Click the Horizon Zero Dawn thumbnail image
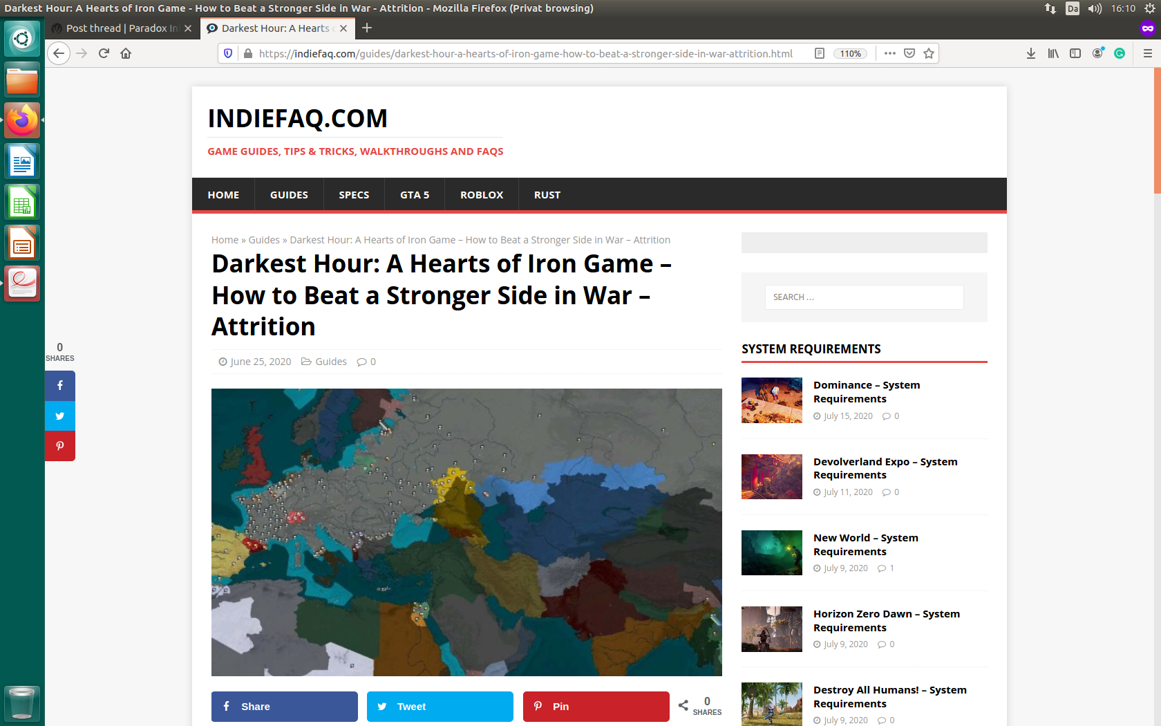The height and width of the screenshot is (726, 1161). tap(772, 629)
